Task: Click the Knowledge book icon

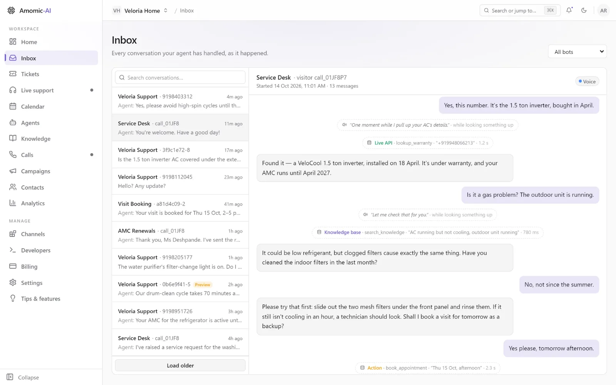Action: (x=13, y=139)
